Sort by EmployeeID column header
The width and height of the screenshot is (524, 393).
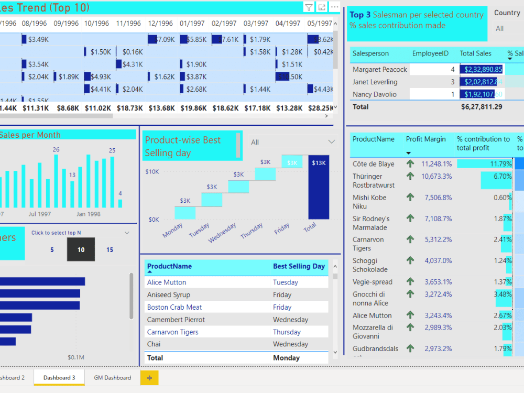[430, 53]
